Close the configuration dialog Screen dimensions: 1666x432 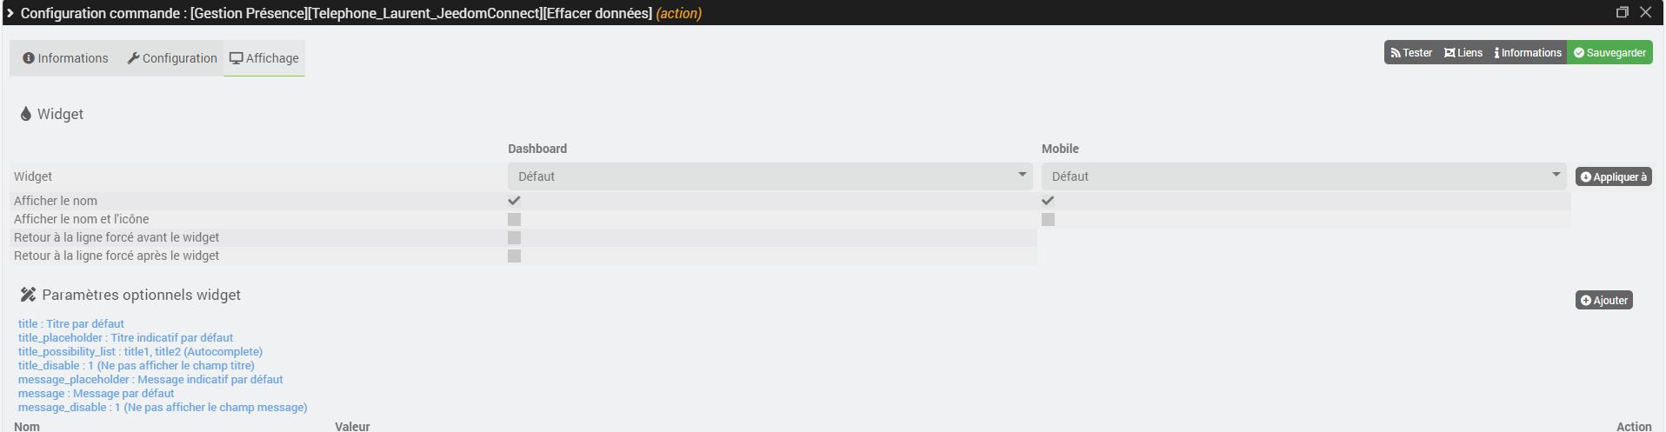(x=1645, y=12)
